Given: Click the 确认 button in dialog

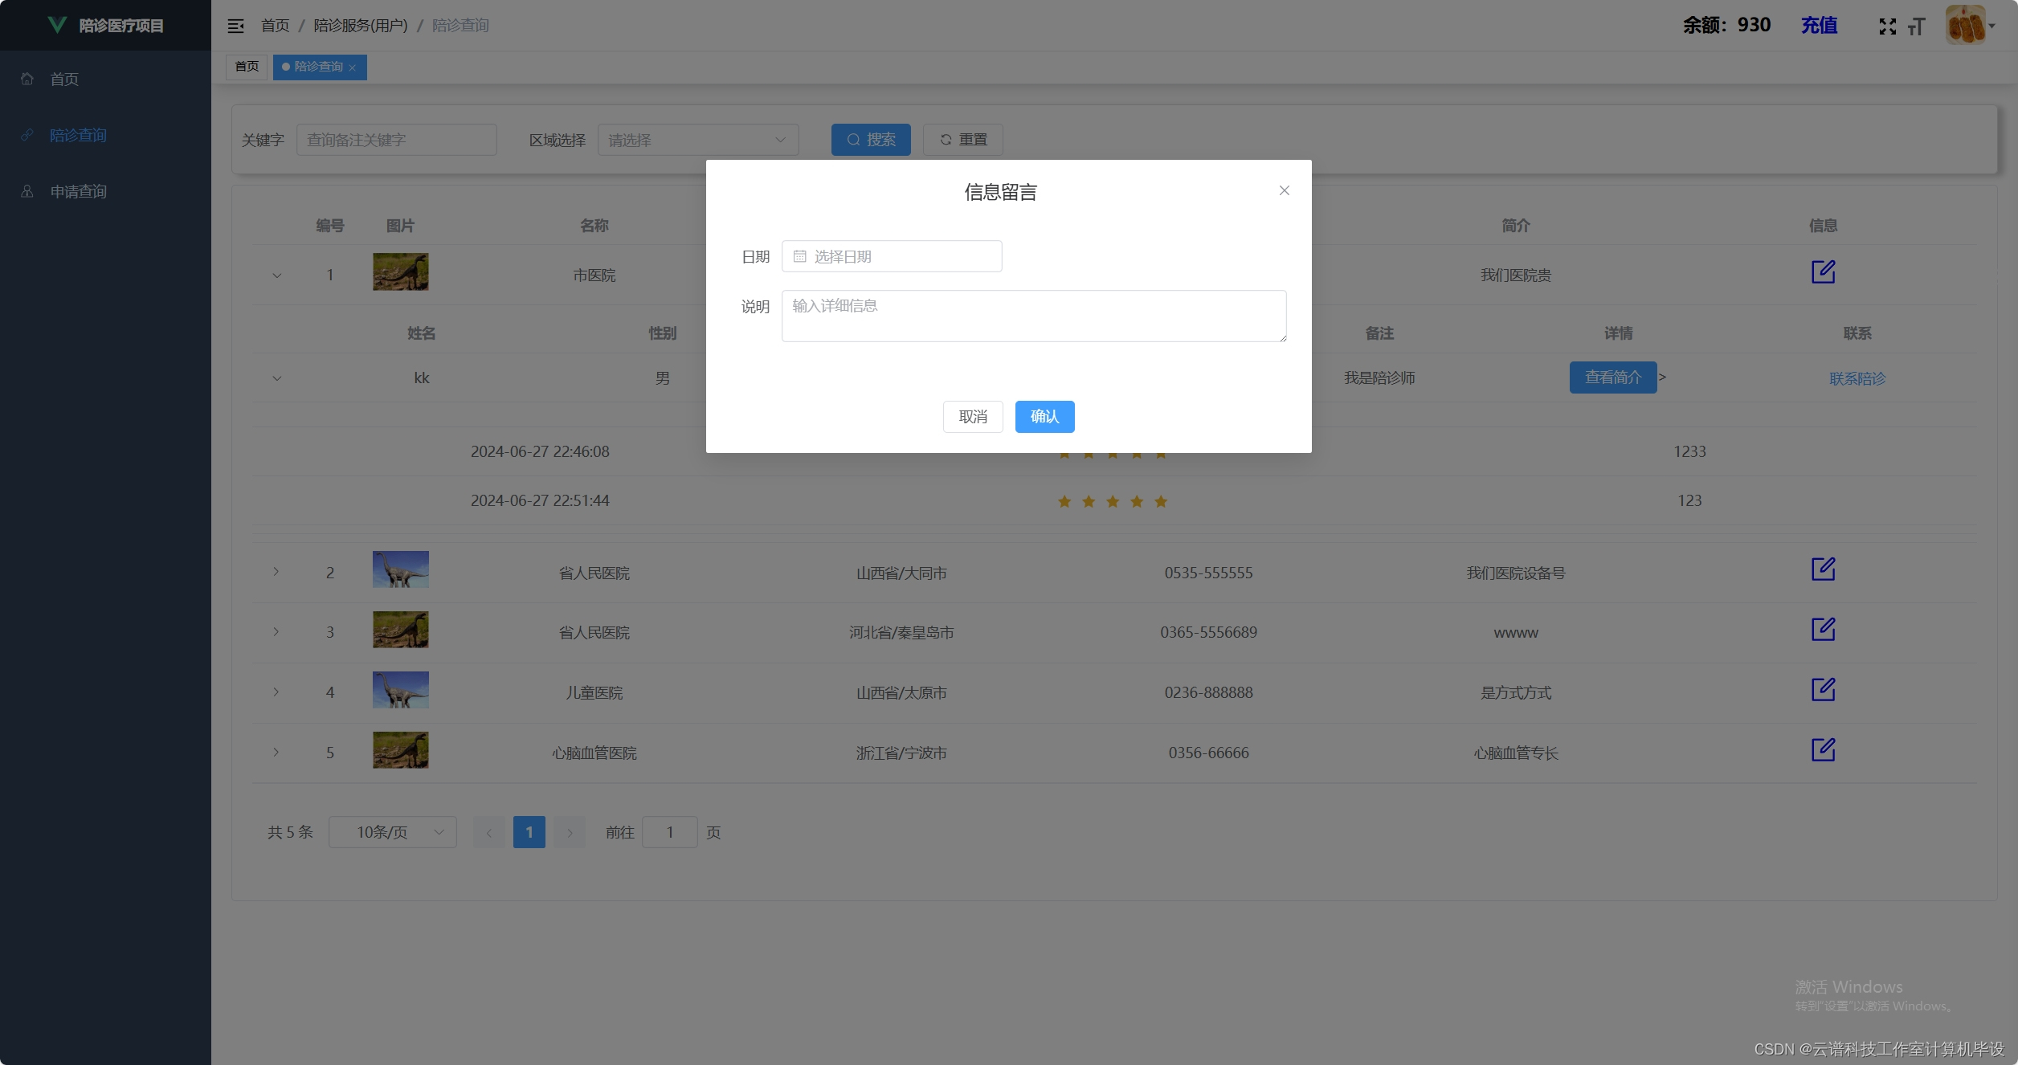Looking at the screenshot, I should (1044, 417).
